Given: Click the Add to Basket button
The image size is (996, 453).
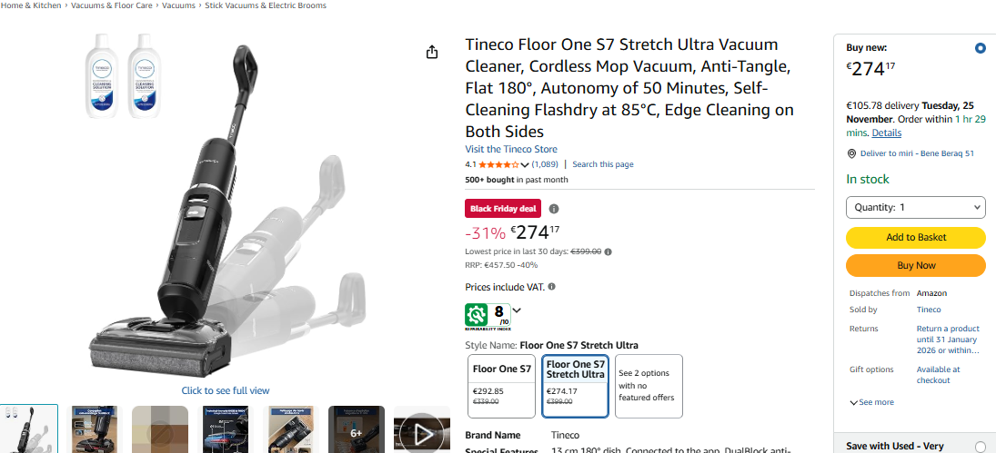Looking at the screenshot, I should pos(915,237).
